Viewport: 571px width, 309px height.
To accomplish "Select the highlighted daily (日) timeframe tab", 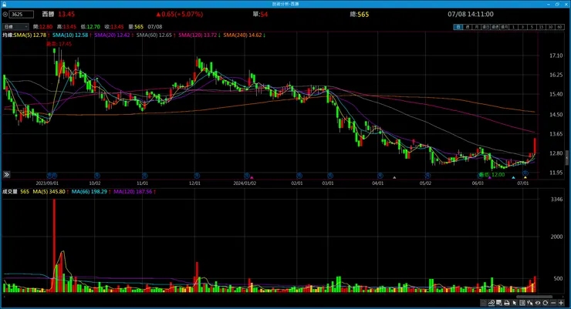I will tap(458, 27).
